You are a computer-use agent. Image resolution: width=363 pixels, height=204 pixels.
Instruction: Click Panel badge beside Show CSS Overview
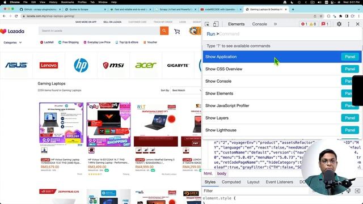pos(350,69)
